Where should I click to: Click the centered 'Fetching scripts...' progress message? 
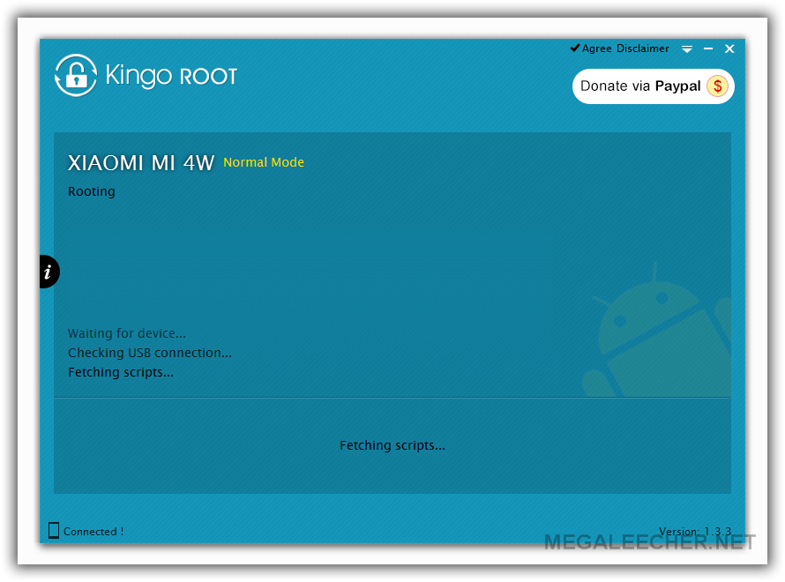click(392, 445)
